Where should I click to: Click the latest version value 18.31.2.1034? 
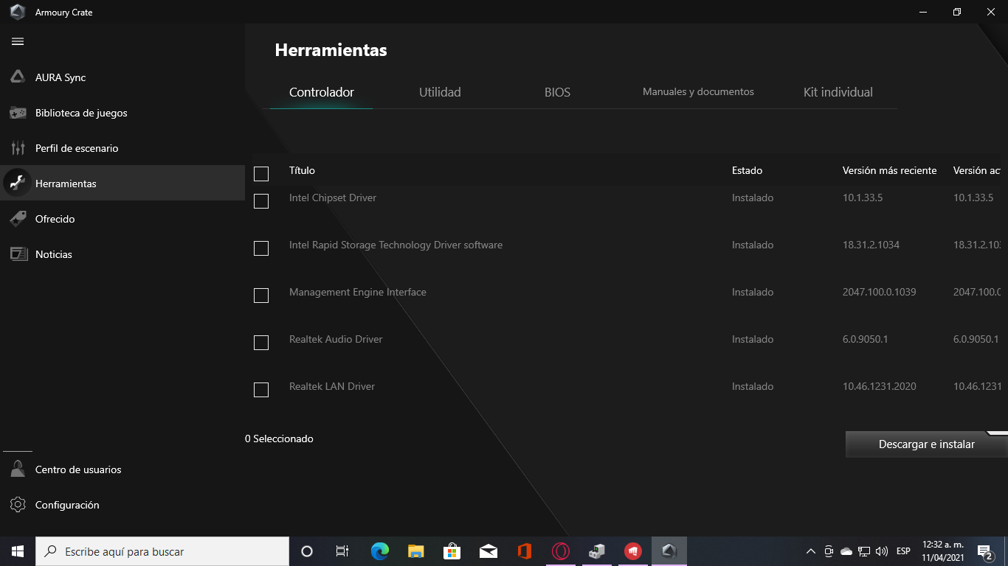click(x=871, y=245)
